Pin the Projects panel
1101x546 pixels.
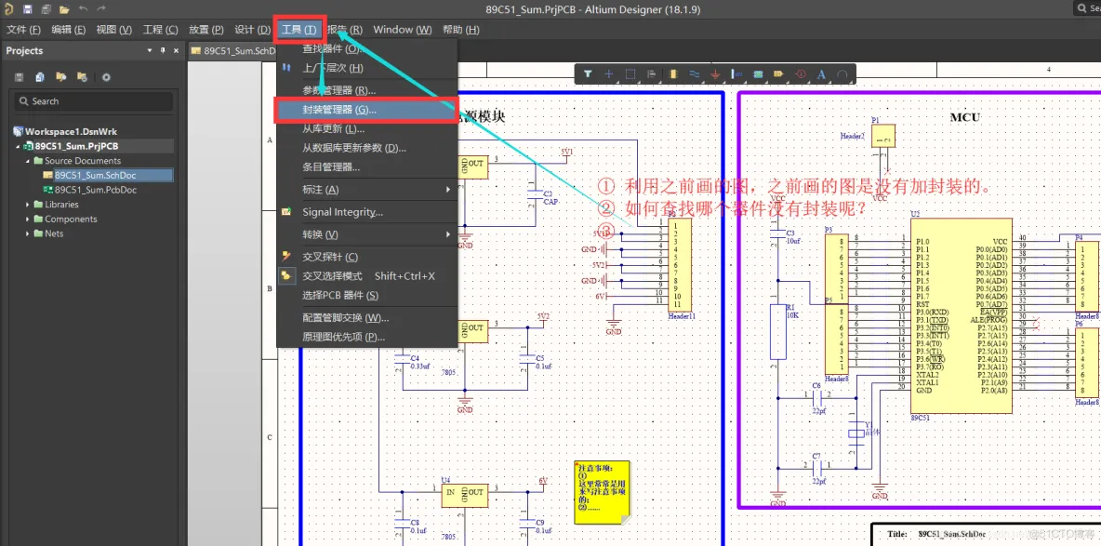[162, 50]
